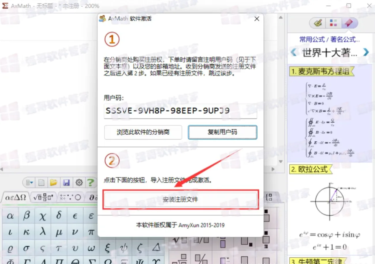Insert the xi ξ symbol

[107, 248]
